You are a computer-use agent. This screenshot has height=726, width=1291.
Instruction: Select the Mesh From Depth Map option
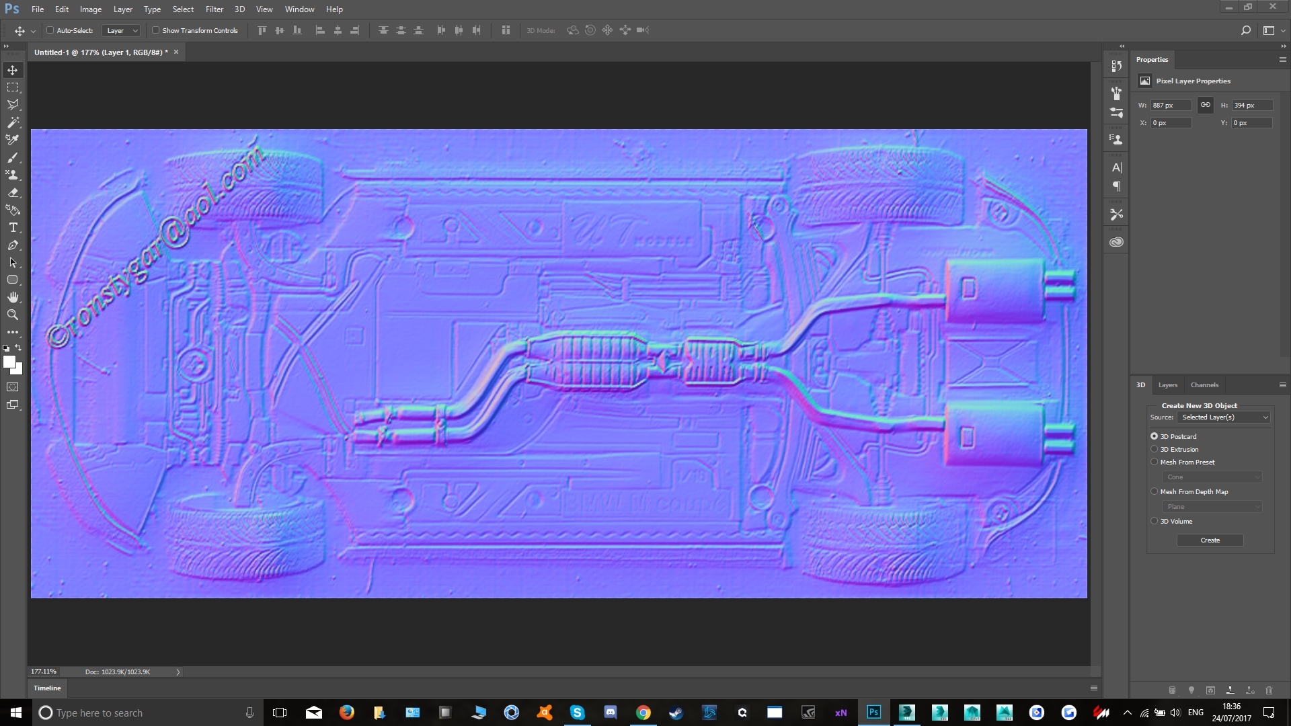click(1155, 491)
